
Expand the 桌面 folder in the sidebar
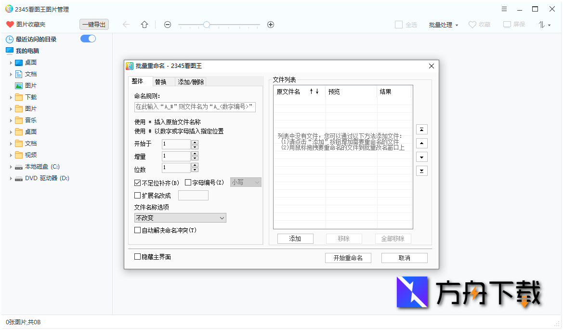coord(12,62)
